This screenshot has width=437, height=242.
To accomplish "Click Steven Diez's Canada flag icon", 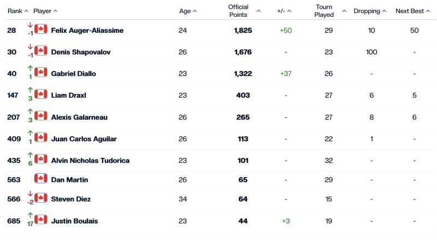I will coord(41,198).
